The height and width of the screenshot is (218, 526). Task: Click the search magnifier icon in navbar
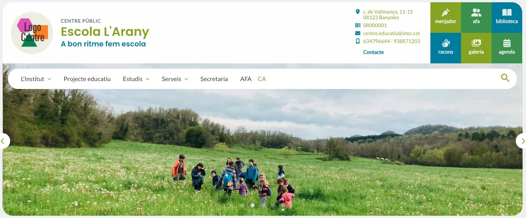505,78
